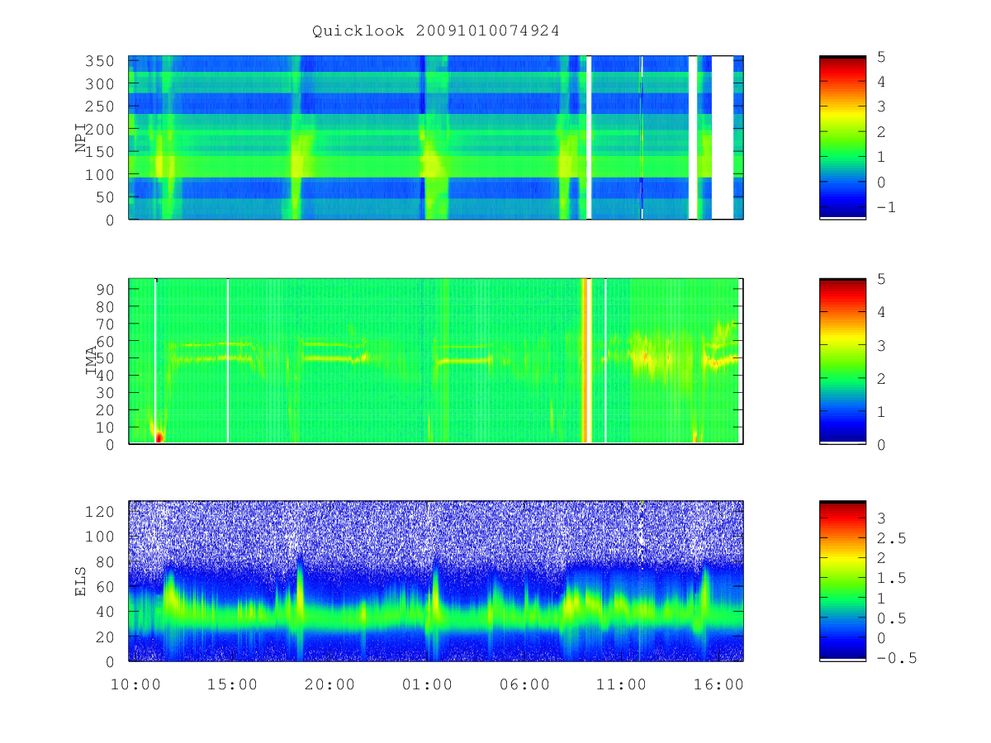Click the -1 value on NPI colorbar
This screenshot has width=991, height=743.
point(887,207)
